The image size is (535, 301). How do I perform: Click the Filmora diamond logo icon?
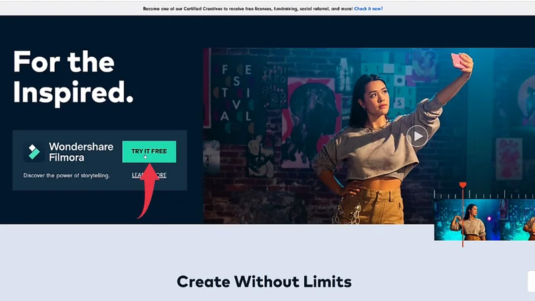34,152
